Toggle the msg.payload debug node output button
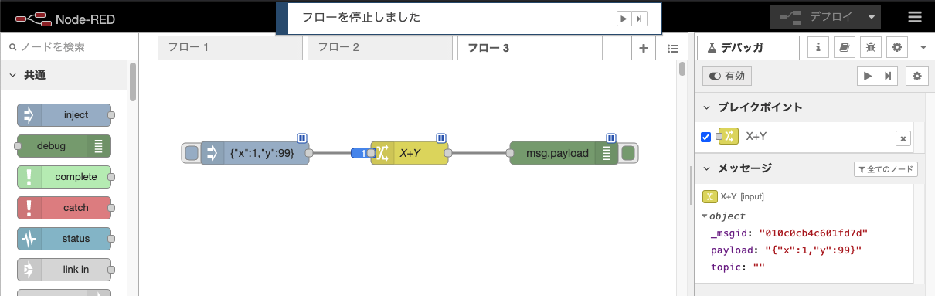Viewport: 935px width, 296px height. pos(628,153)
